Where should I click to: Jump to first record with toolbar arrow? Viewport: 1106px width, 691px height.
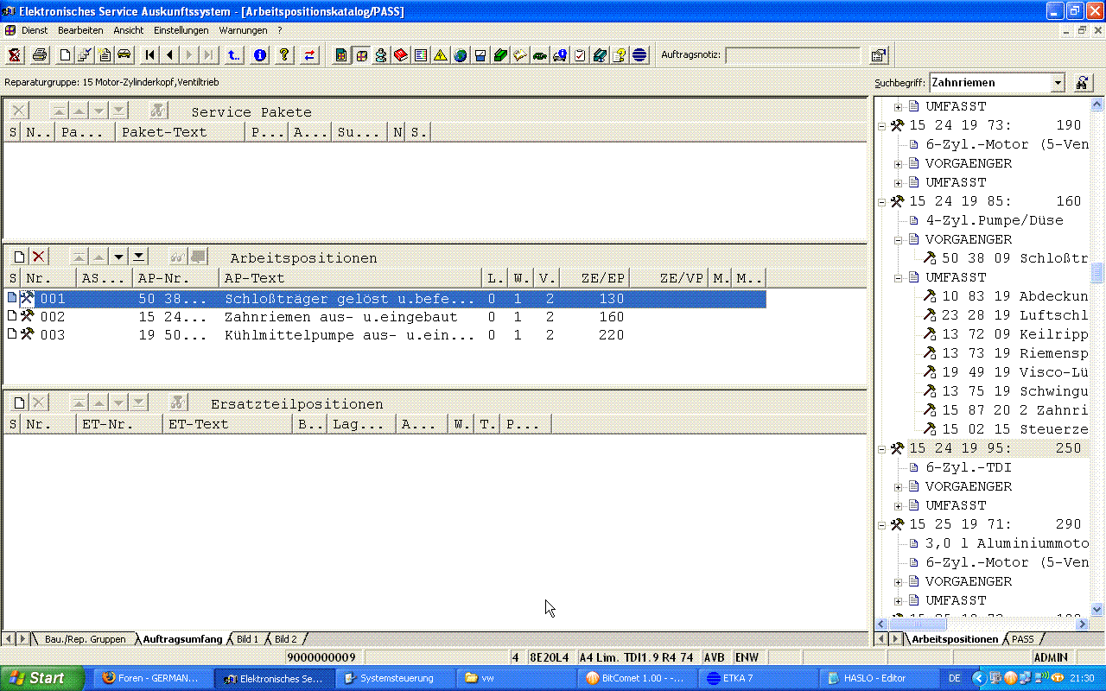pyautogui.click(x=150, y=55)
